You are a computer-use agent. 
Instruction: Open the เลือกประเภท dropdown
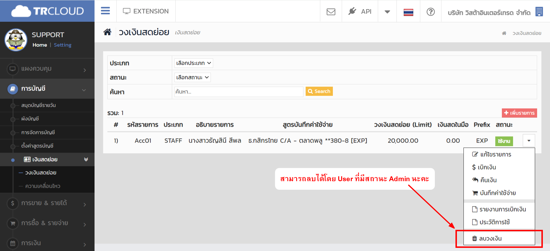point(194,63)
